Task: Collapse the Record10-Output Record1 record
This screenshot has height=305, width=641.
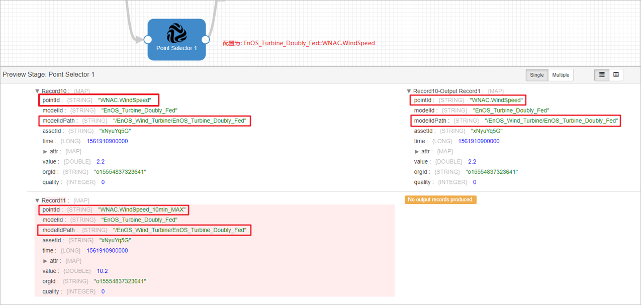Action: pos(408,91)
